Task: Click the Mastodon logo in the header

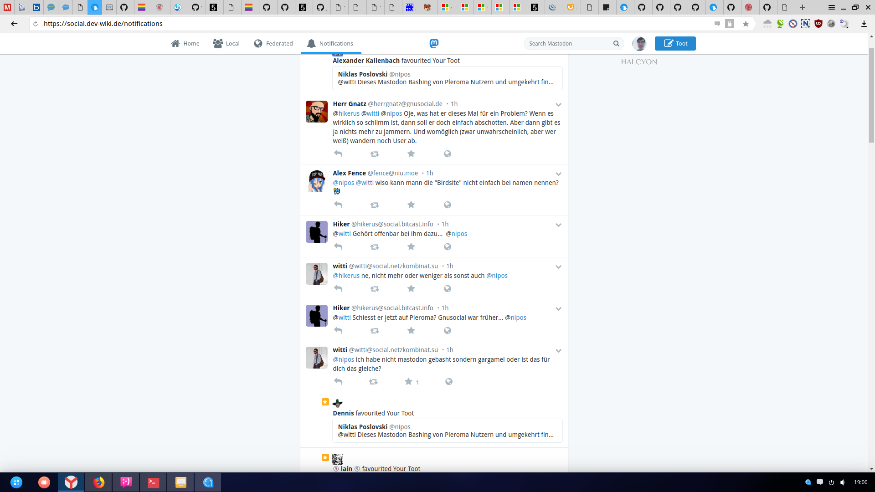Action: coord(434,43)
